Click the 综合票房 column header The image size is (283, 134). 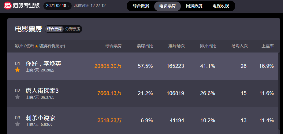coord(114,46)
